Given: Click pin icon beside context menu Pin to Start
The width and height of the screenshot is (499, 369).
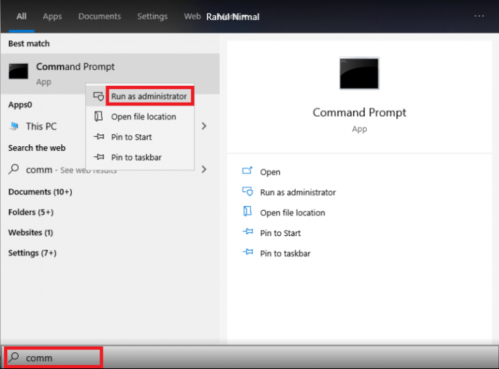Looking at the screenshot, I should 99,137.
